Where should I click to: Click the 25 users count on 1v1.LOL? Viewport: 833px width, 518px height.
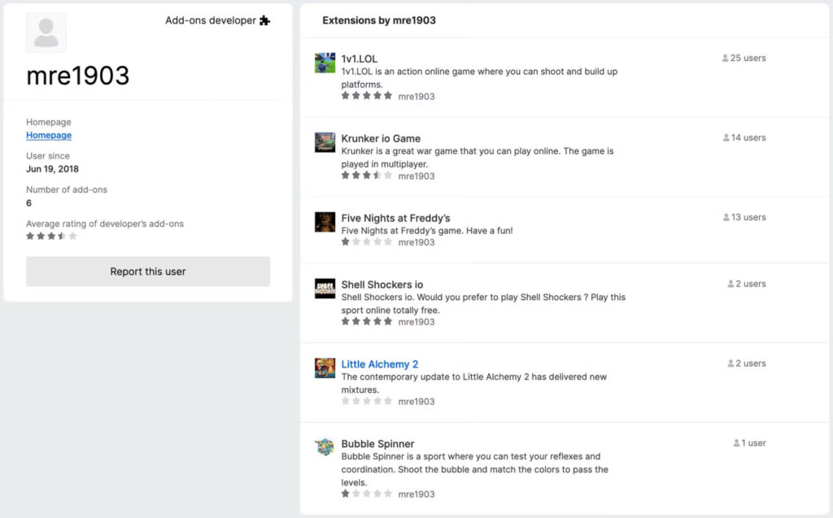pyautogui.click(x=744, y=59)
